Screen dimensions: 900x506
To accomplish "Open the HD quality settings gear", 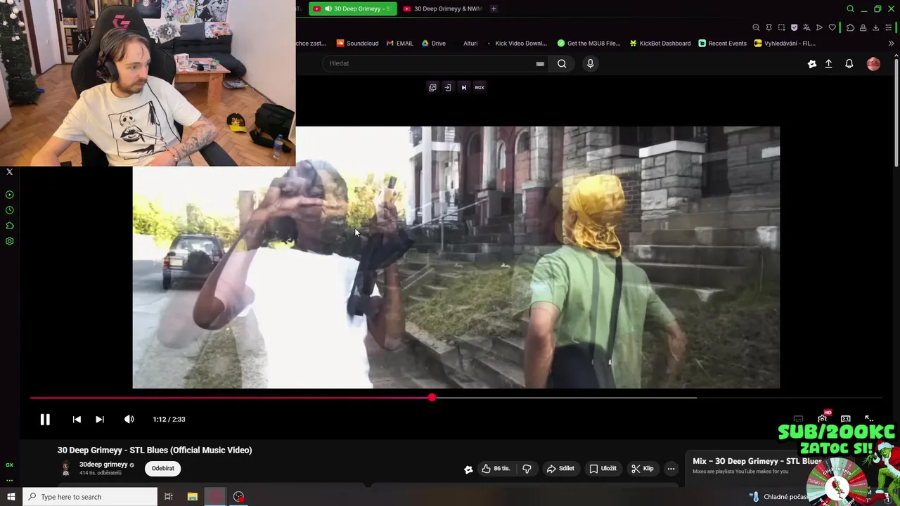I will [822, 419].
